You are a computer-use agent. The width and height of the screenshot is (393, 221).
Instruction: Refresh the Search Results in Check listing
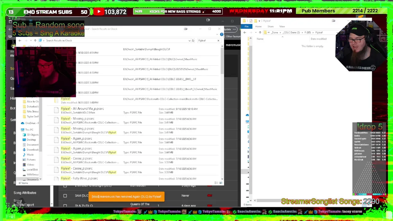point(193,41)
